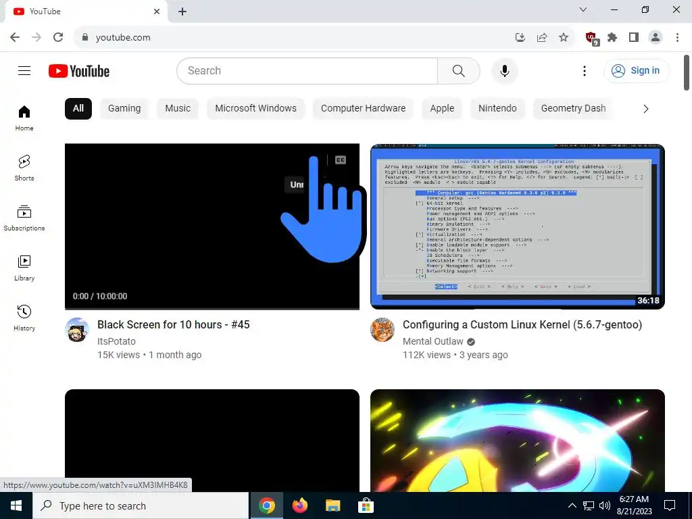Close the YouTube browser tab
Screen dimensions: 692x519
tap(157, 11)
